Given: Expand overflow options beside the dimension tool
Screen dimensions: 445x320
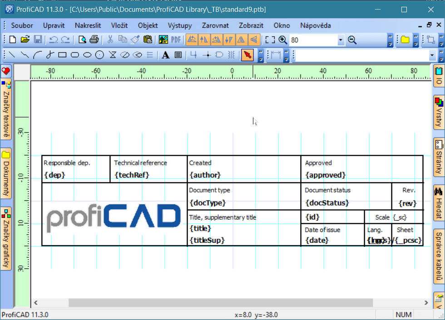Looking at the screenshot, I should 286,55.
